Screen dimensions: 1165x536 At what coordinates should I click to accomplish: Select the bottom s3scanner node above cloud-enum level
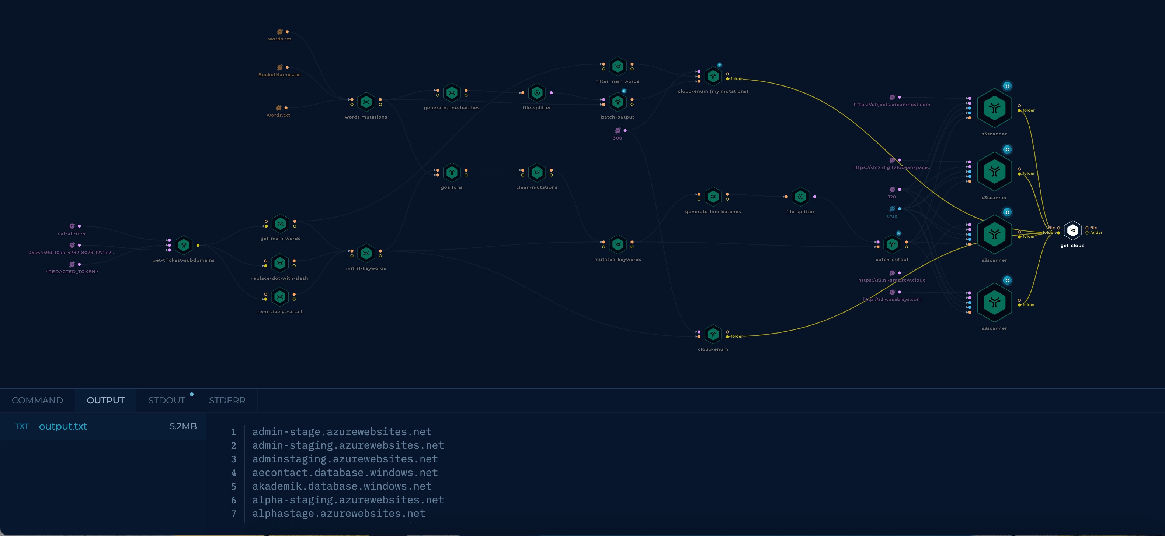click(x=994, y=302)
